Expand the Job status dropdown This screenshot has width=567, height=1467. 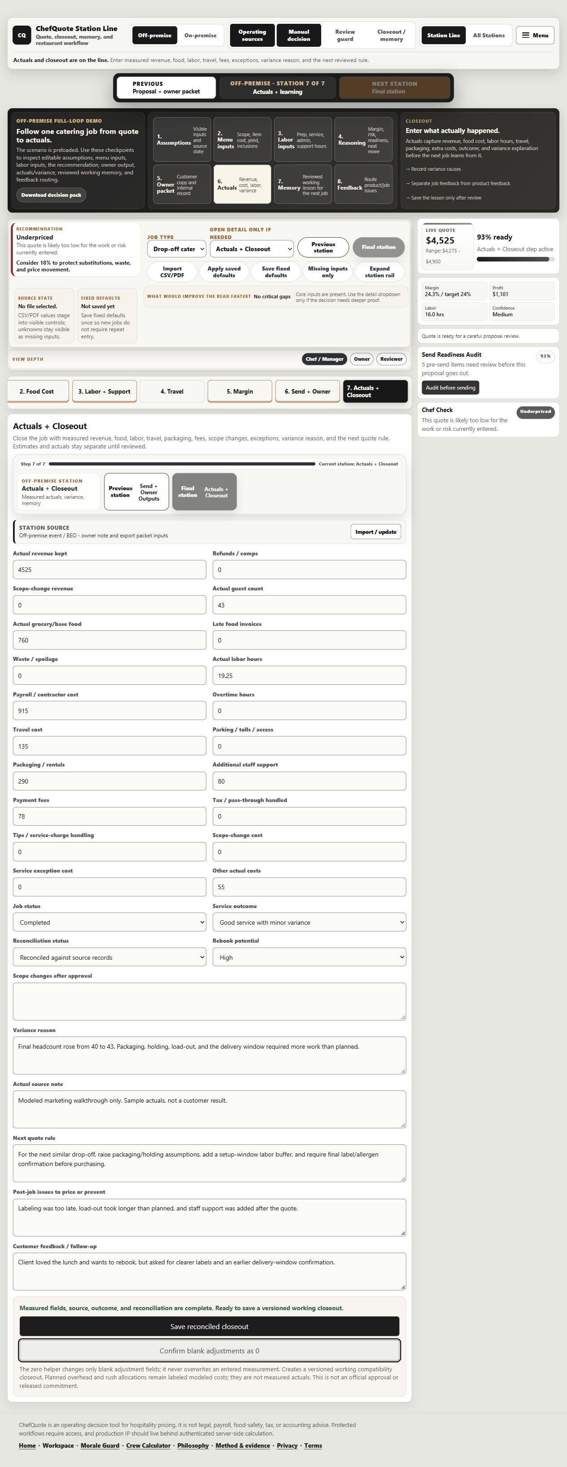pyautogui.click(x=109, y=922)
